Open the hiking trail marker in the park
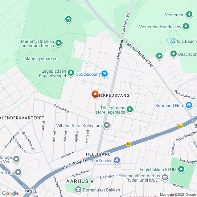Screen dimensions: 197x197 [x=68, y=19]
